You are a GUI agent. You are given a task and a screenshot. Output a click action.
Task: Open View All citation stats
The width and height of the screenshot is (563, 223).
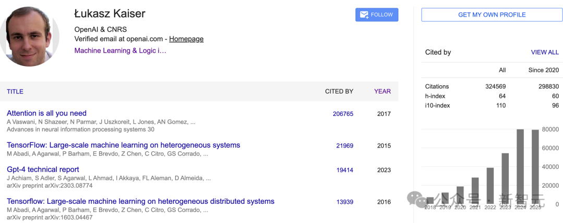(544, 52)
